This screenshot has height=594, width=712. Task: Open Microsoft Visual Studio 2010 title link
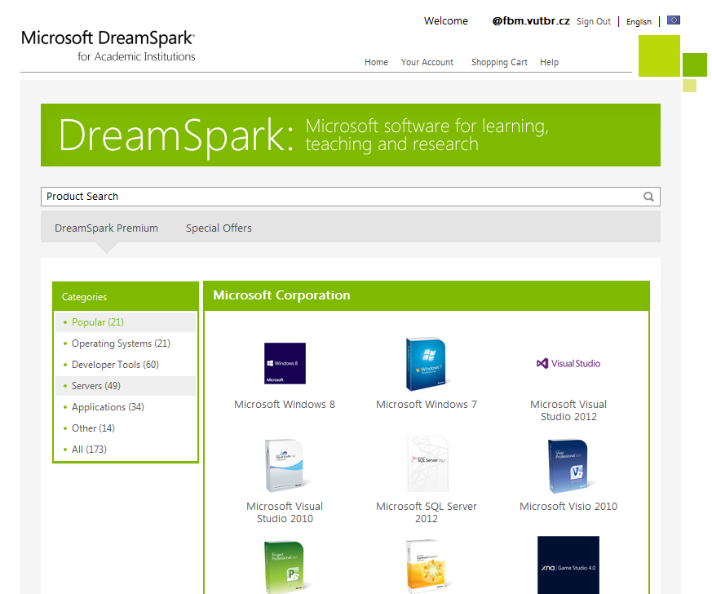point(285,512)
